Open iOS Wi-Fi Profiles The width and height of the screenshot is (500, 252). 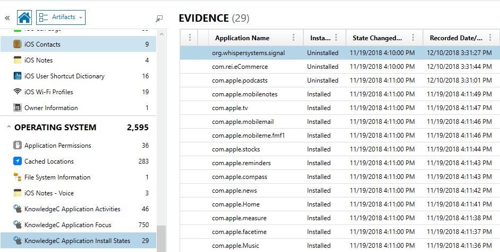(x=78, y=92)
